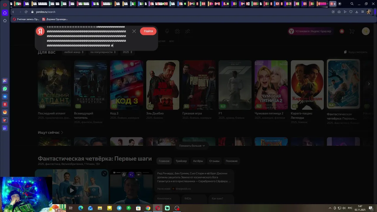Open the любой жанр genre dropdown

pyautogui.click(x=74, y=52)
